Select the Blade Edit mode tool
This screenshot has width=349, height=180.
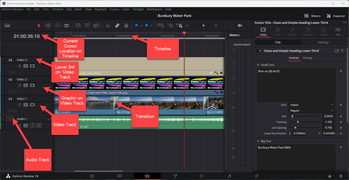(x=67, y=25)
